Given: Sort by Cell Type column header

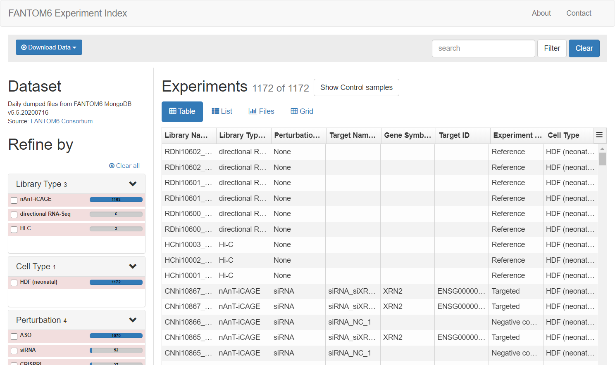Looking at the screenshot, I should (x=569, y=135).
